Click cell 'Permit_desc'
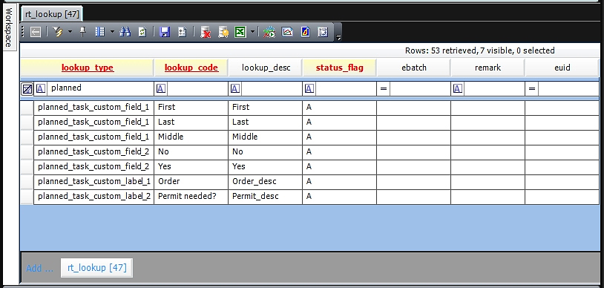 [266, 197]
